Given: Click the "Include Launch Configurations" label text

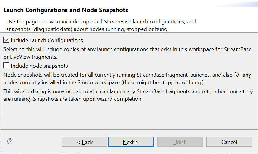Looking at the screenshot, I should (47, 40).
